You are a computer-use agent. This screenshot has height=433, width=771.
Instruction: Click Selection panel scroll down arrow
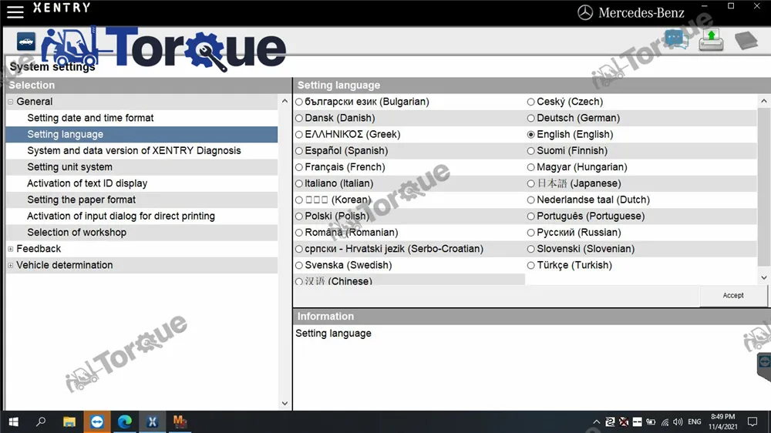coord(284,404)
